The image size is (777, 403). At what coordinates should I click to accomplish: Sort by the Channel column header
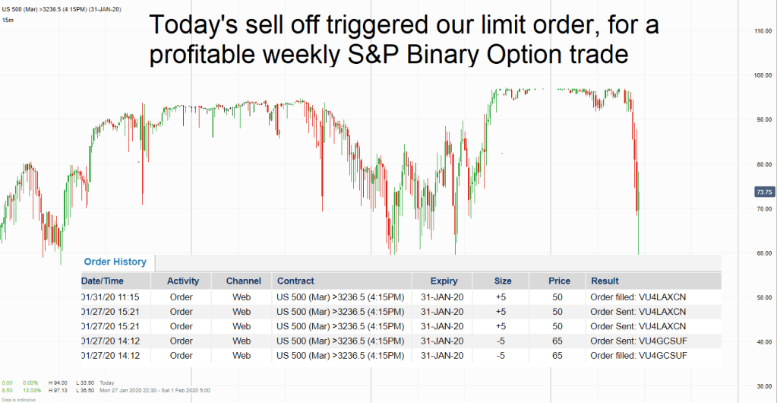click(x=243, y=281)
